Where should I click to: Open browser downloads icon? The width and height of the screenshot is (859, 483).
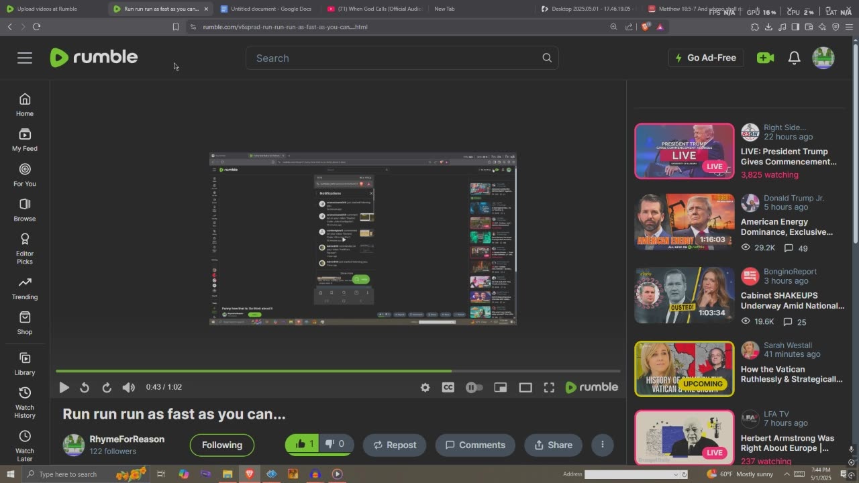pyautogui.click(x=768, y=27)
